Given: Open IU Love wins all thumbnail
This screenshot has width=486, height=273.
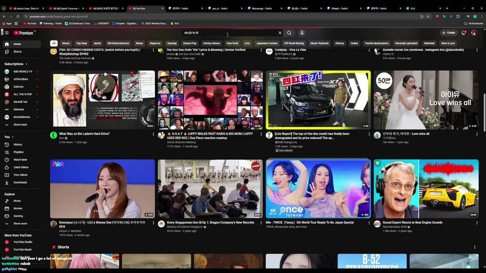Looking at the screenshot, I should [426, 100].
